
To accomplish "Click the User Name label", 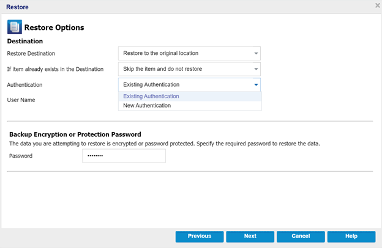I will coord(21,100).
